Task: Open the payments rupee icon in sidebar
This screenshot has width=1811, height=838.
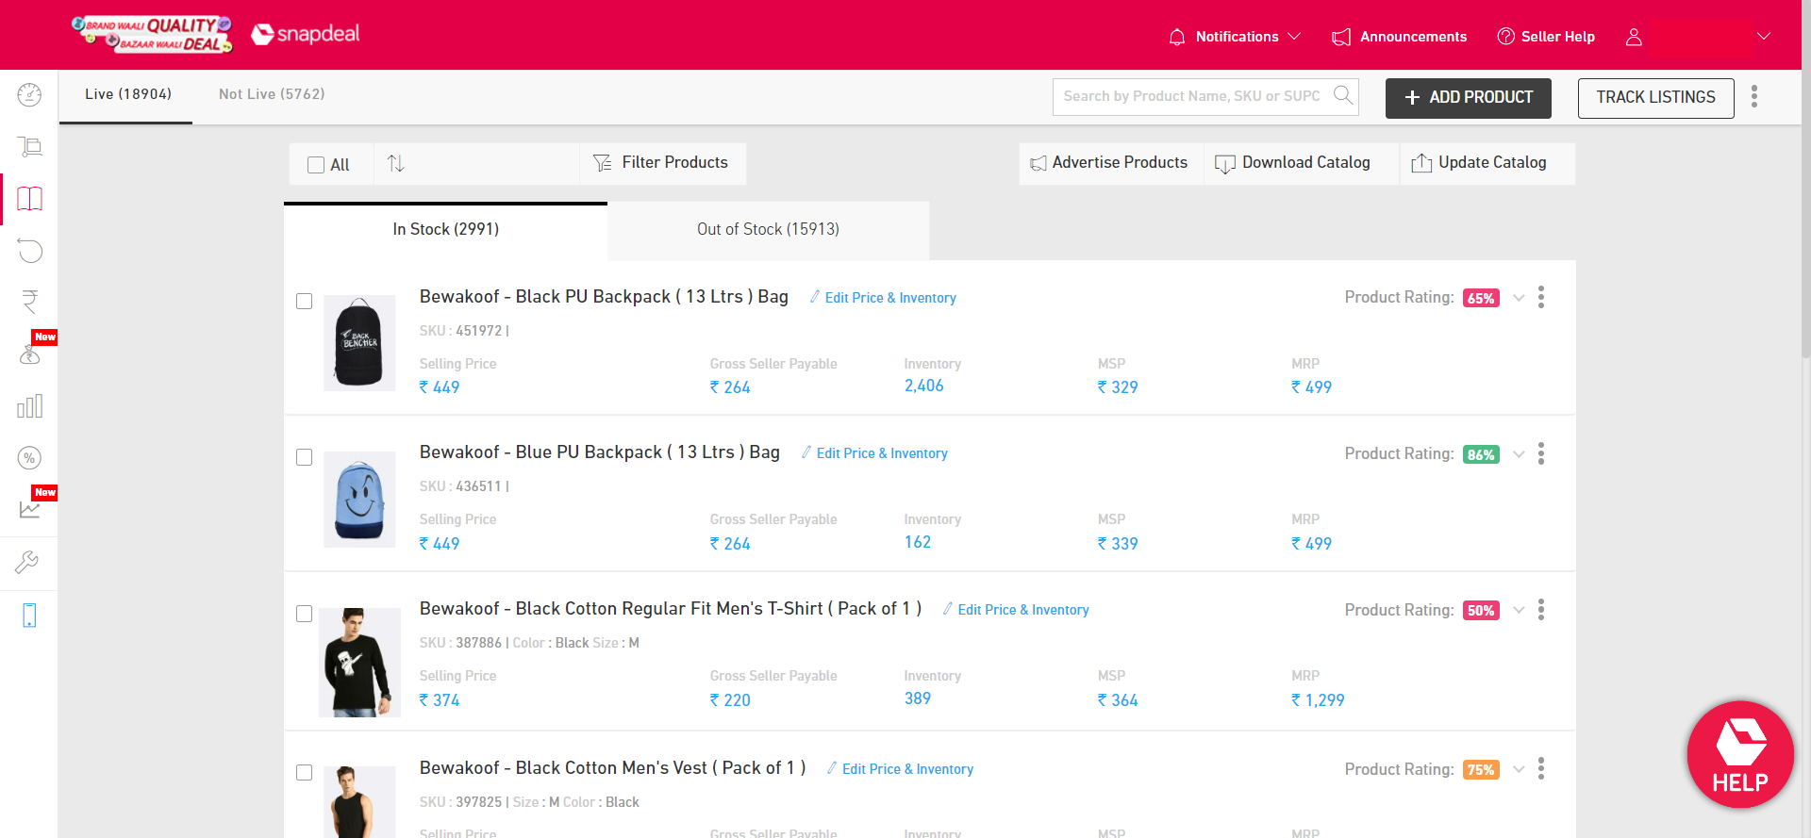Action: tap(29, 303)
